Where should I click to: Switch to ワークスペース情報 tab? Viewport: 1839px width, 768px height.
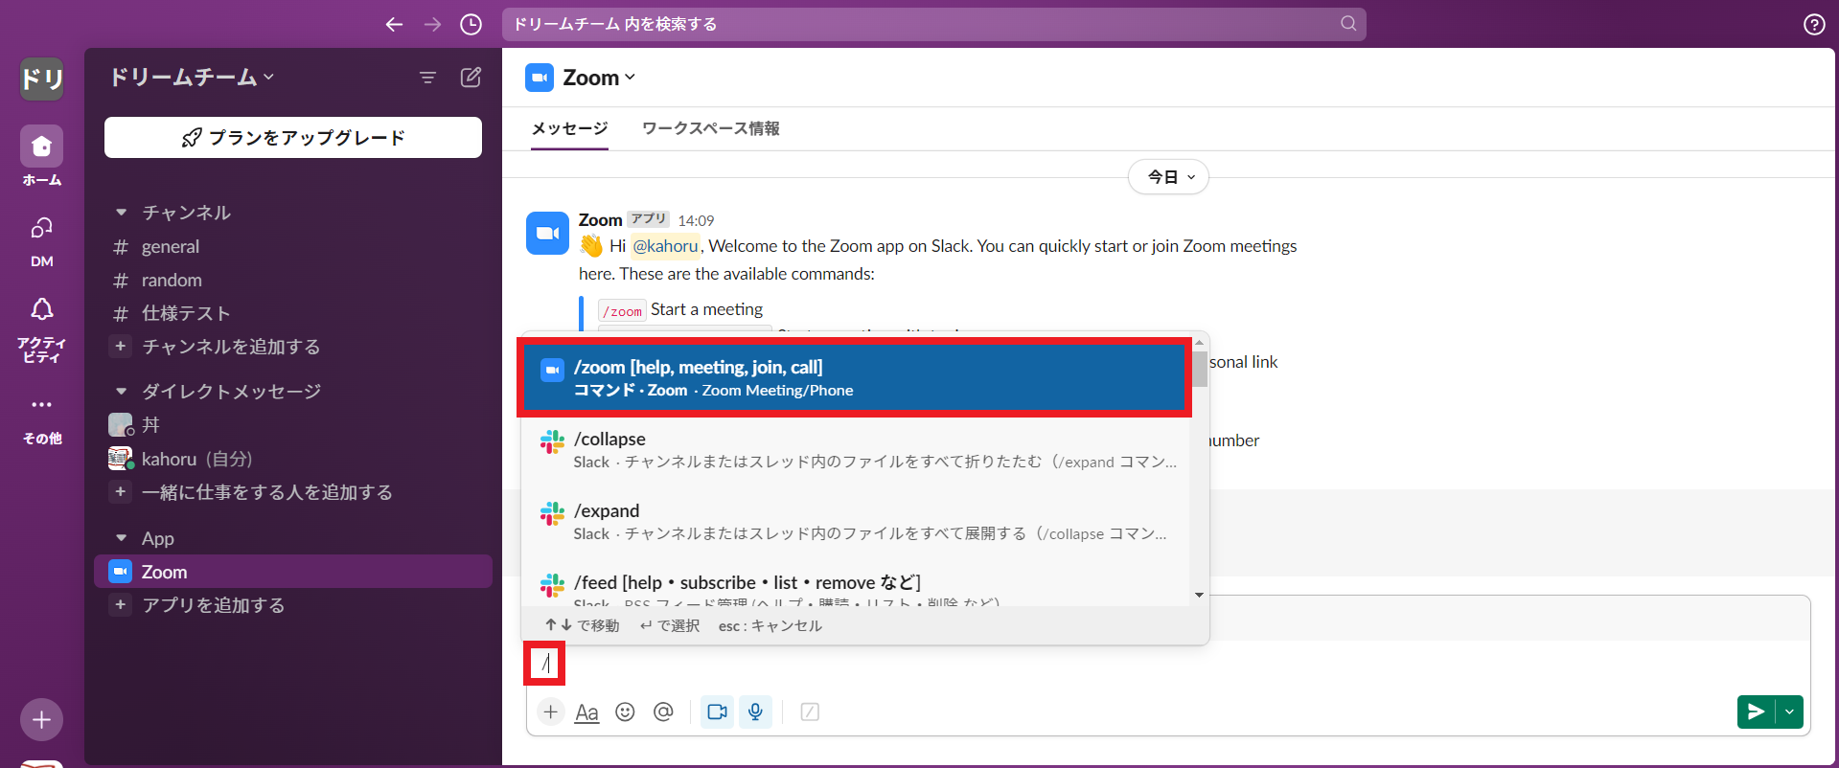pos(710,128)
